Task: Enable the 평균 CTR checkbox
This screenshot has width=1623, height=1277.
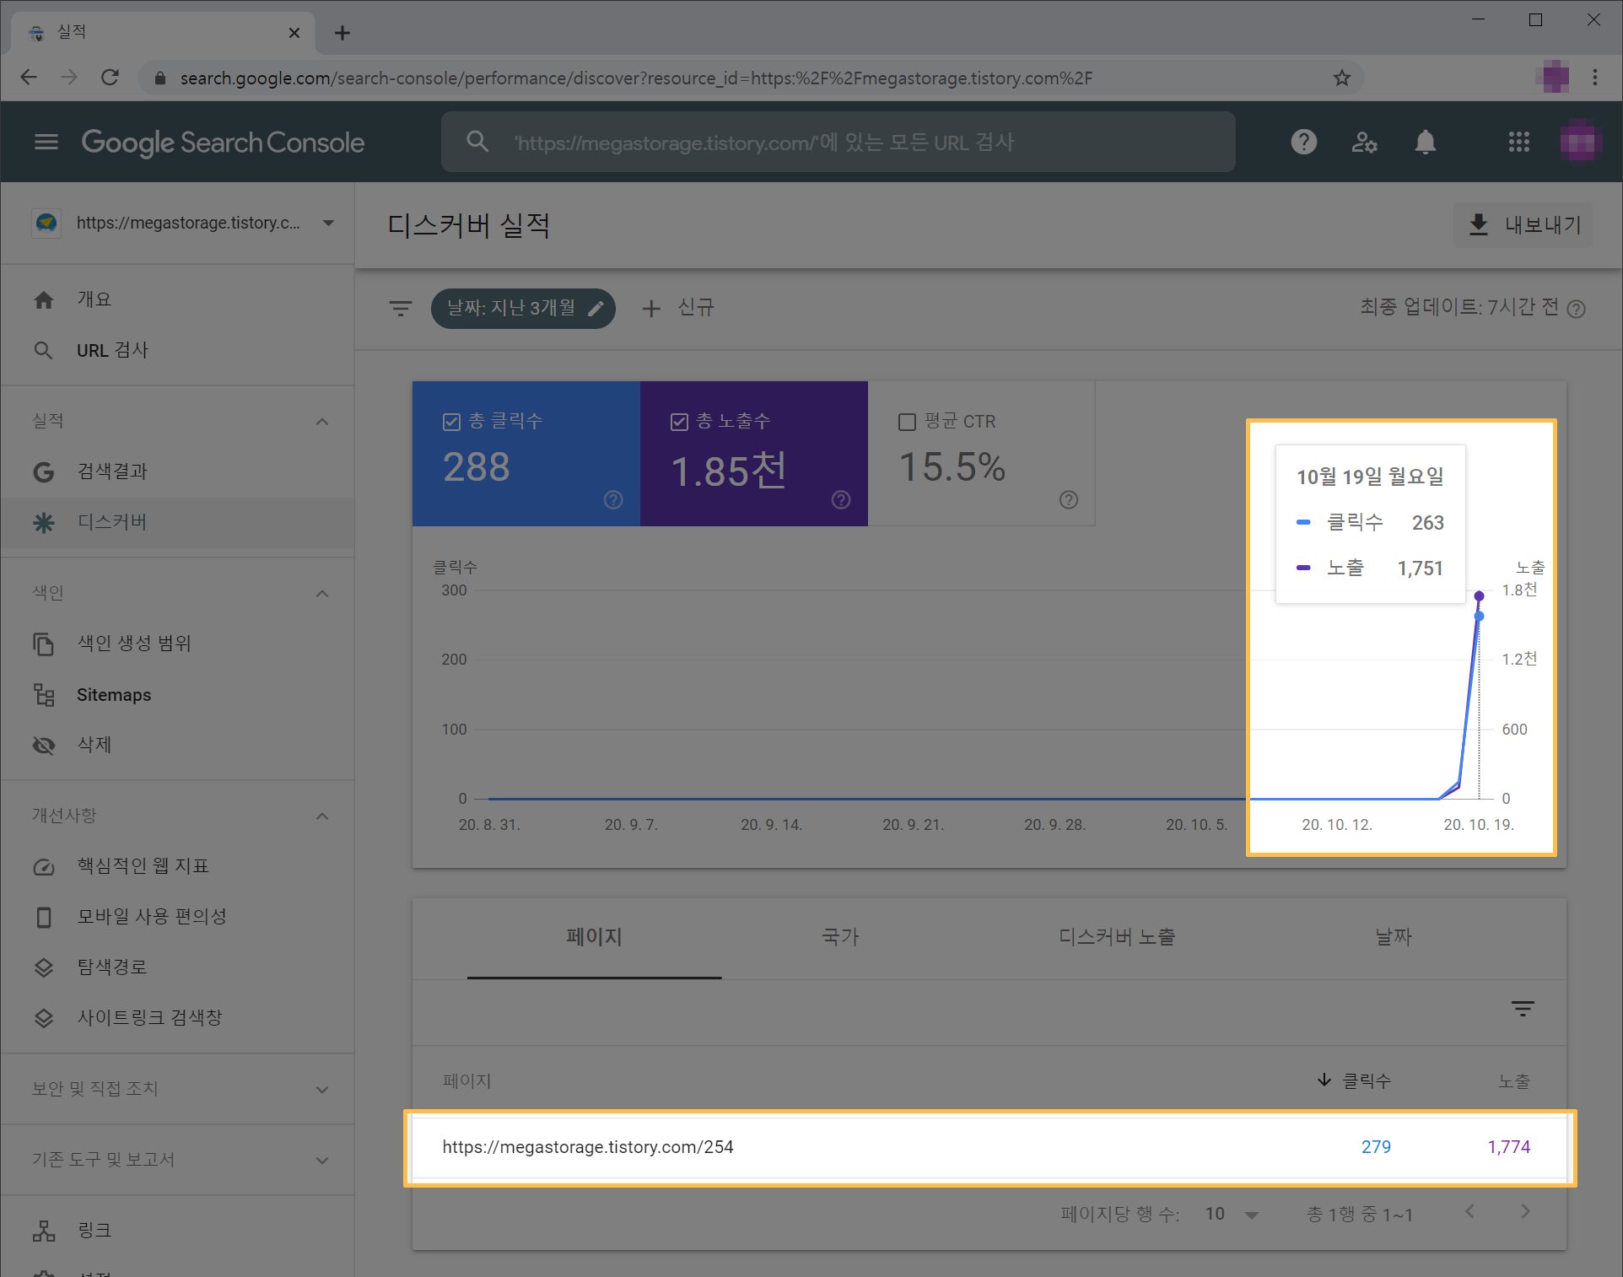Action: point(907,422)
